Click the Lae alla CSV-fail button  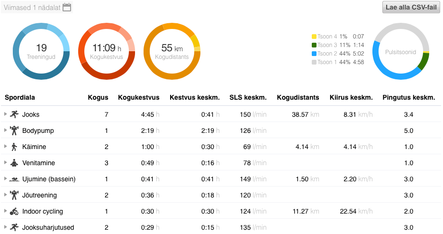point(411,8)
